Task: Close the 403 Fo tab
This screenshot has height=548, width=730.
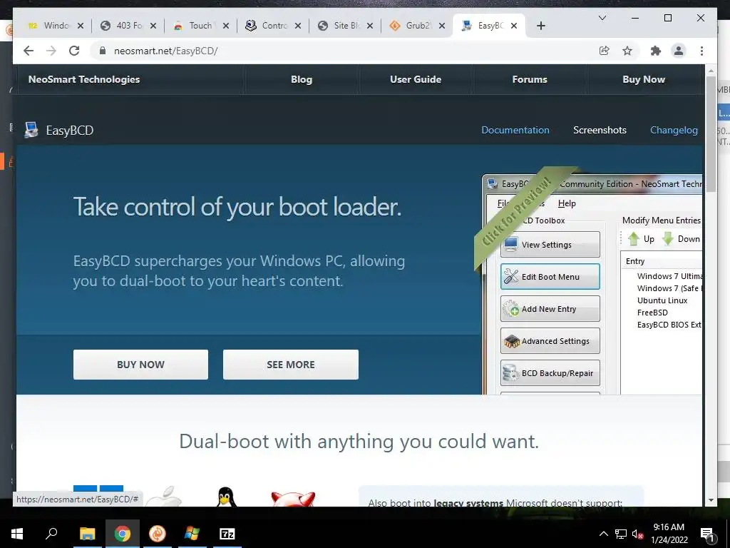Action: coord(153,26)
